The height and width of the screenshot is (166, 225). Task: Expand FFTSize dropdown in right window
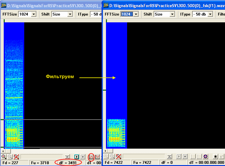point(136,14)
